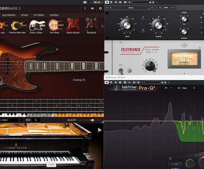Image resolution: width=204 pixels, height=169 pixels.
Task: Click the Teletronix VU meter
Action: 184,59
